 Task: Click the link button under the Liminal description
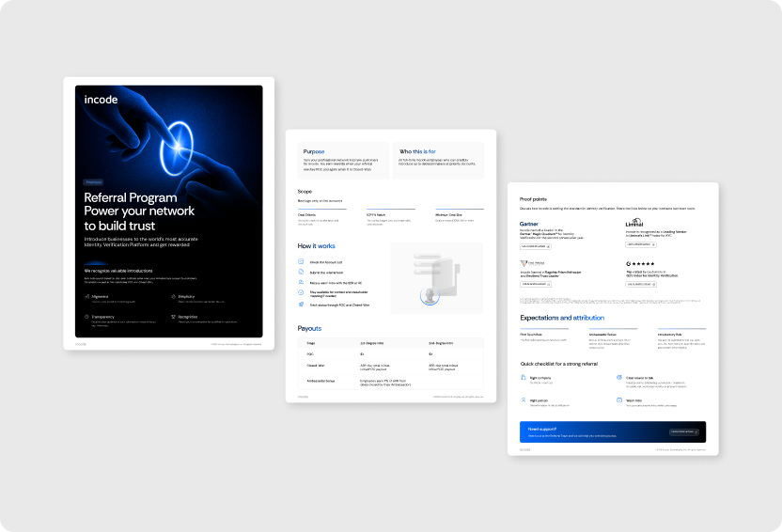641,244
